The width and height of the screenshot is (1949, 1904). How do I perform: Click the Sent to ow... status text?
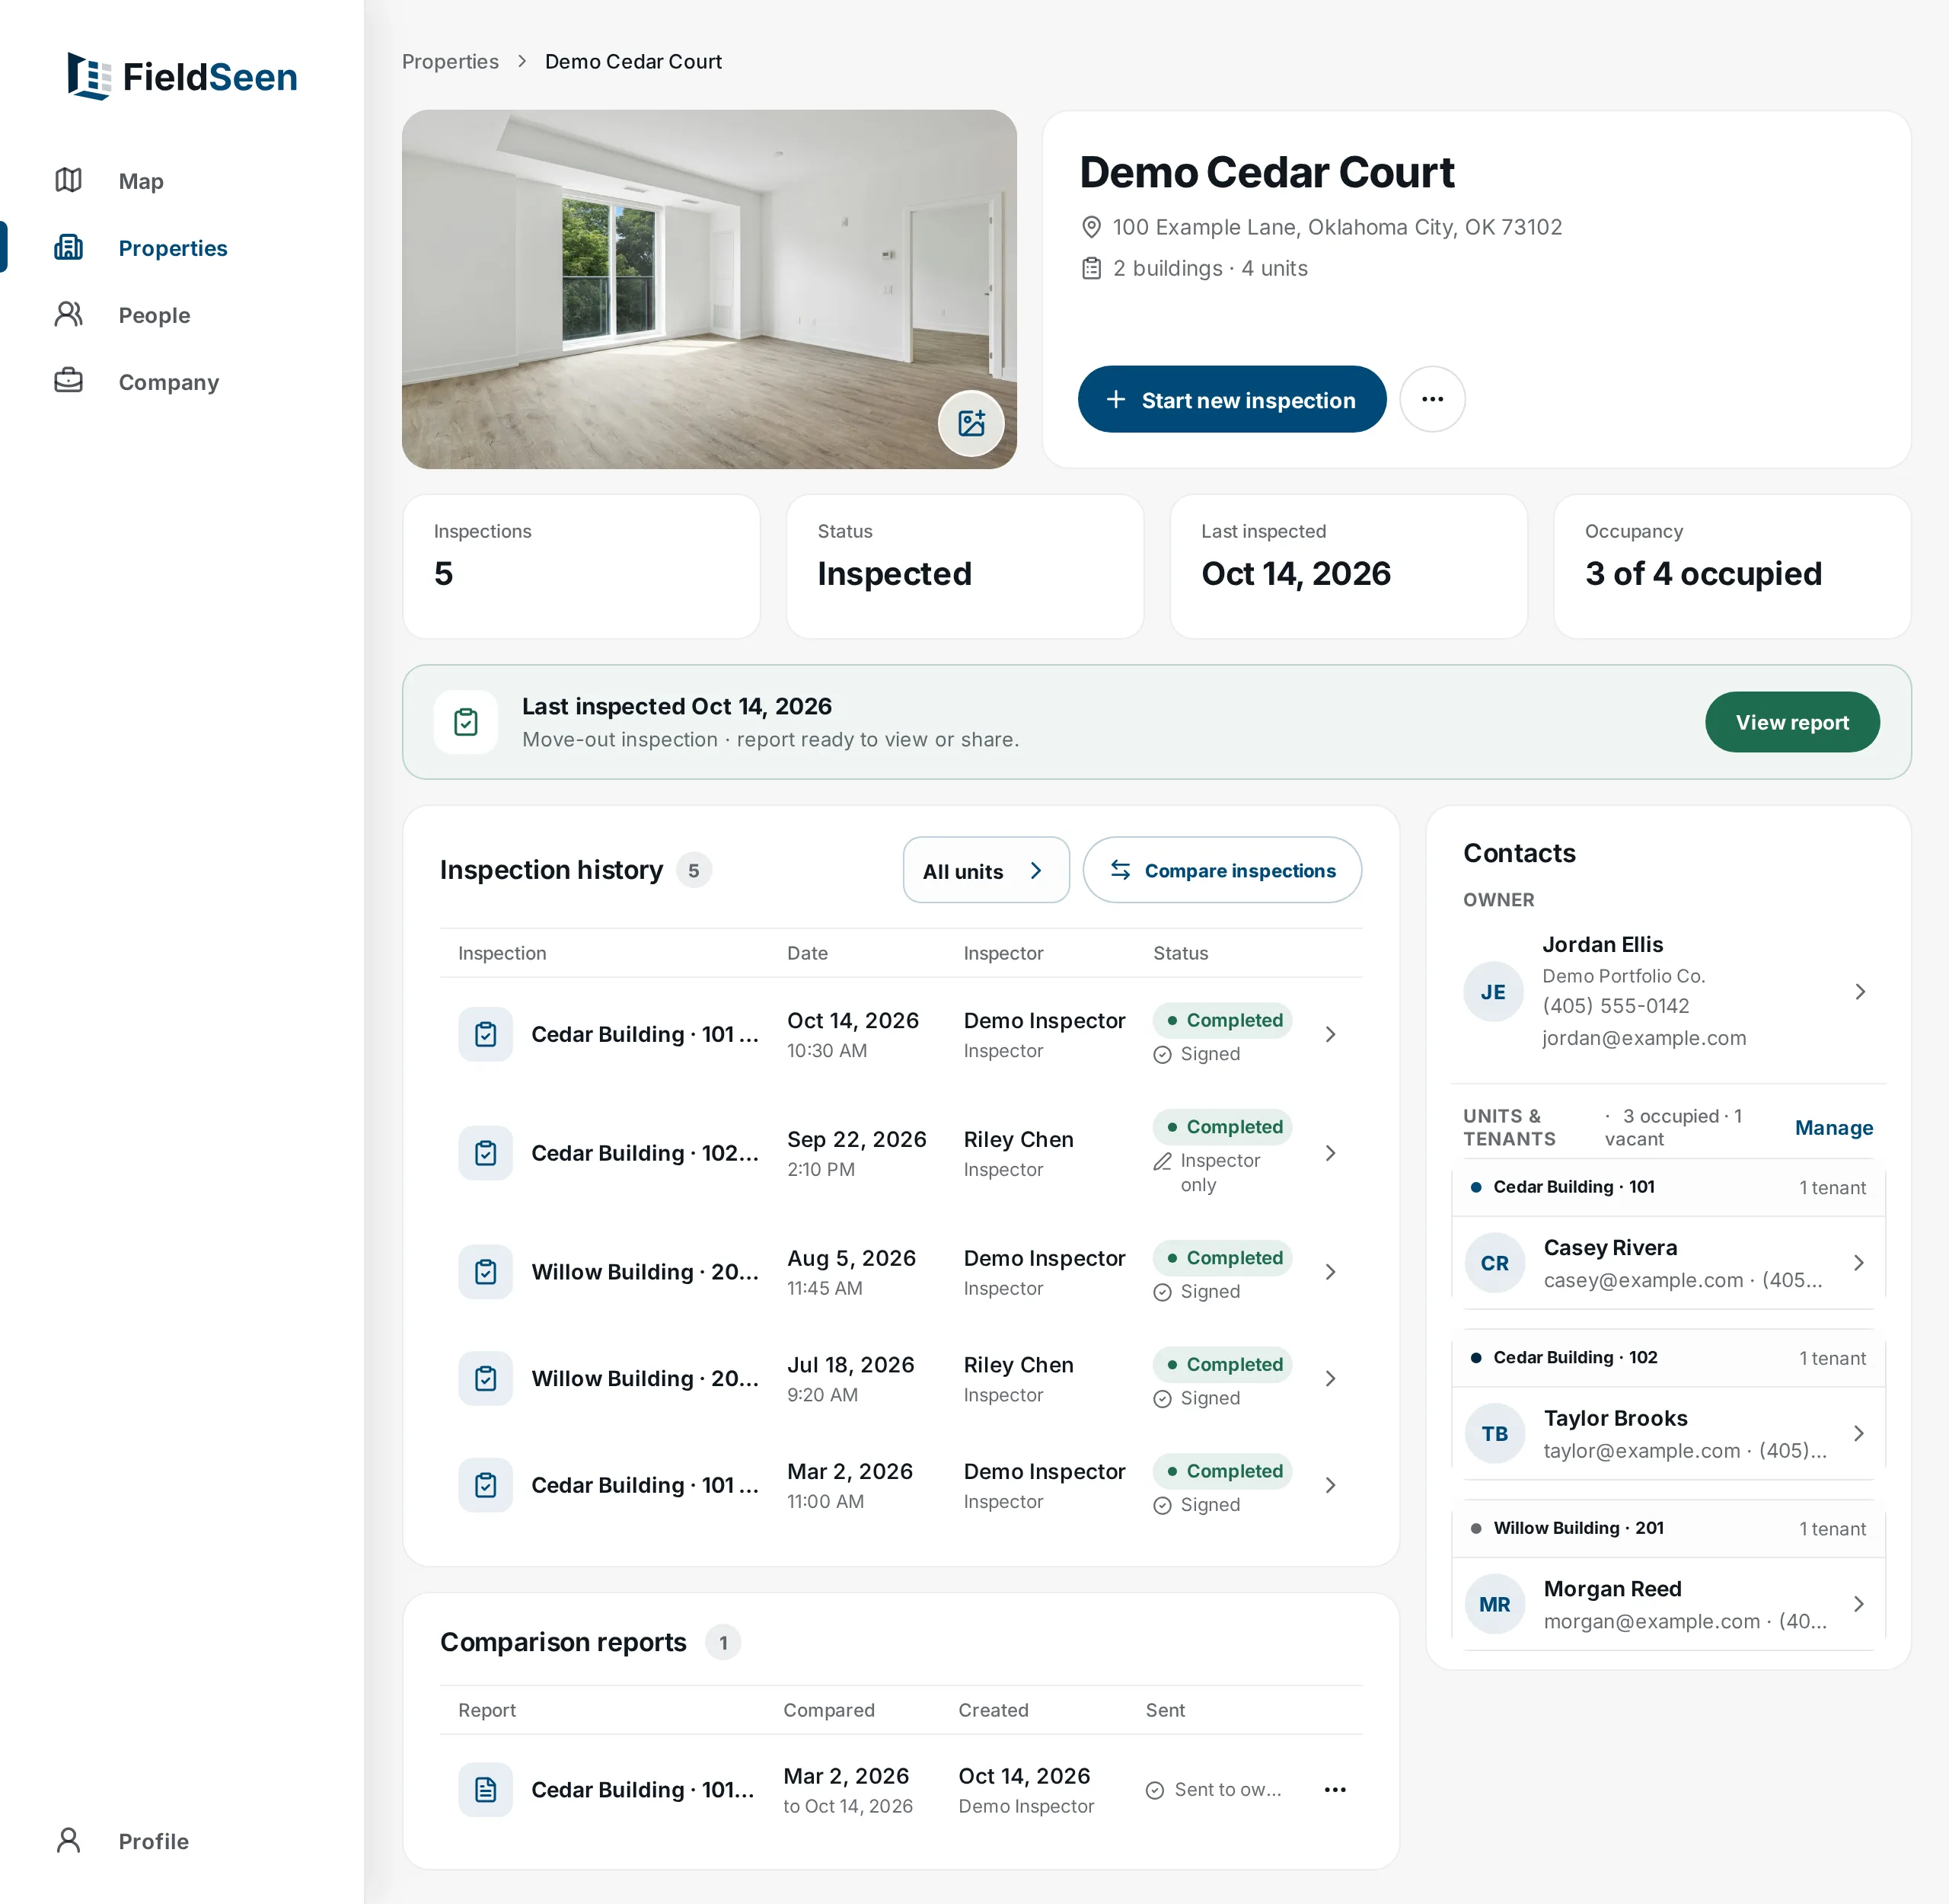pyautogui.click(x=1227, y=1790)
